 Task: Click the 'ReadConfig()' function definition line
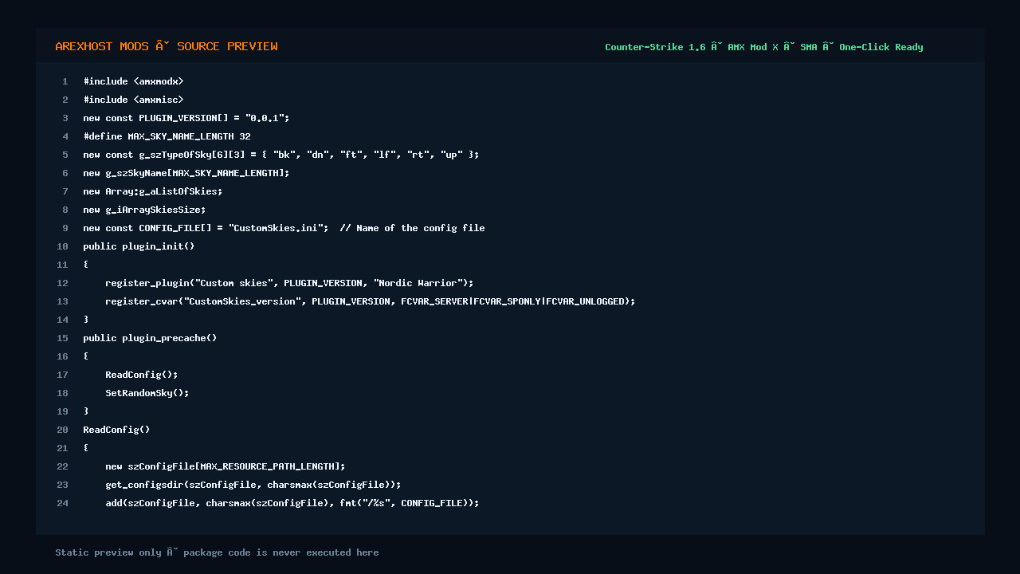[116, 430]
